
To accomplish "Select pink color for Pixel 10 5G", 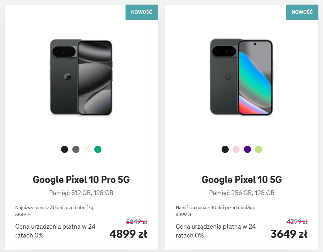I will tap(236, 149).
